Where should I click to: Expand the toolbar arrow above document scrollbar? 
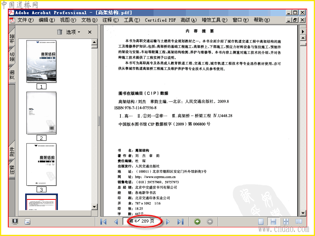pos(303,31)
